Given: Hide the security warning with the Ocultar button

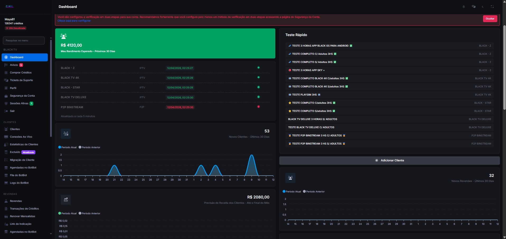Looking at the screenshot, I should click(x=490, y=18).
